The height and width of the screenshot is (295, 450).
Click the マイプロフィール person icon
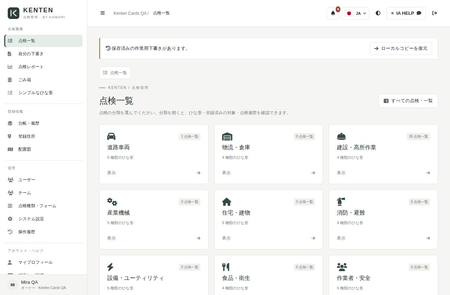[x=10, y=262]
